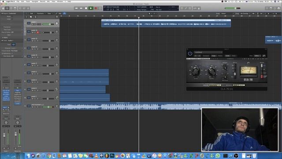Expand the More disclosure triangle in inspector
This screenshot has height=159, width=282.
3,38
